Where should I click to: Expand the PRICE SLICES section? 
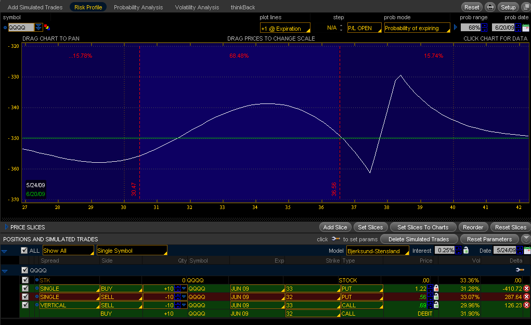click(x=6, y=227)
